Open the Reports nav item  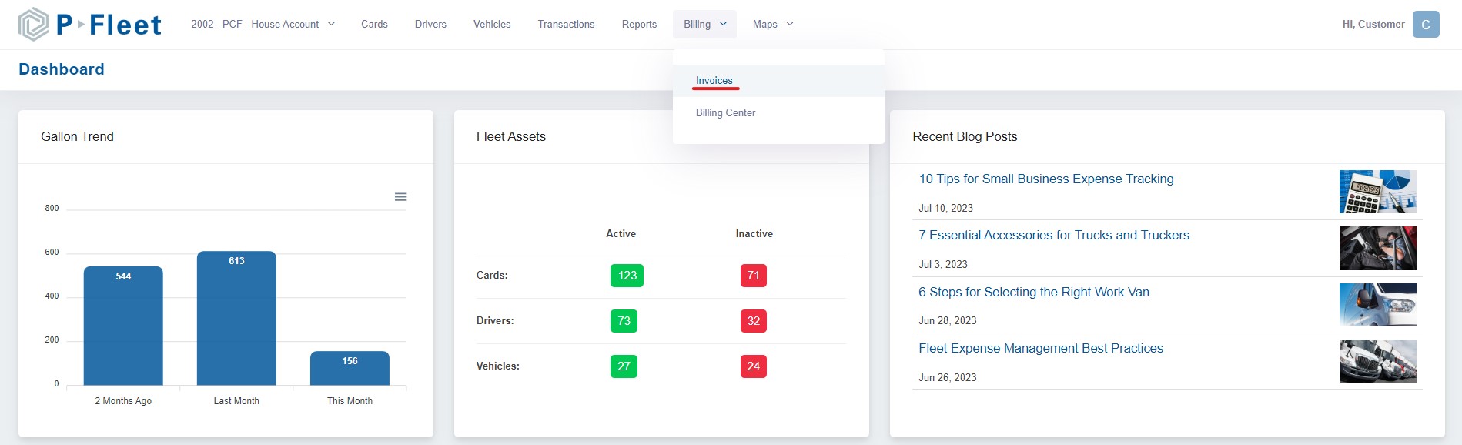click(x=639, y=25)
